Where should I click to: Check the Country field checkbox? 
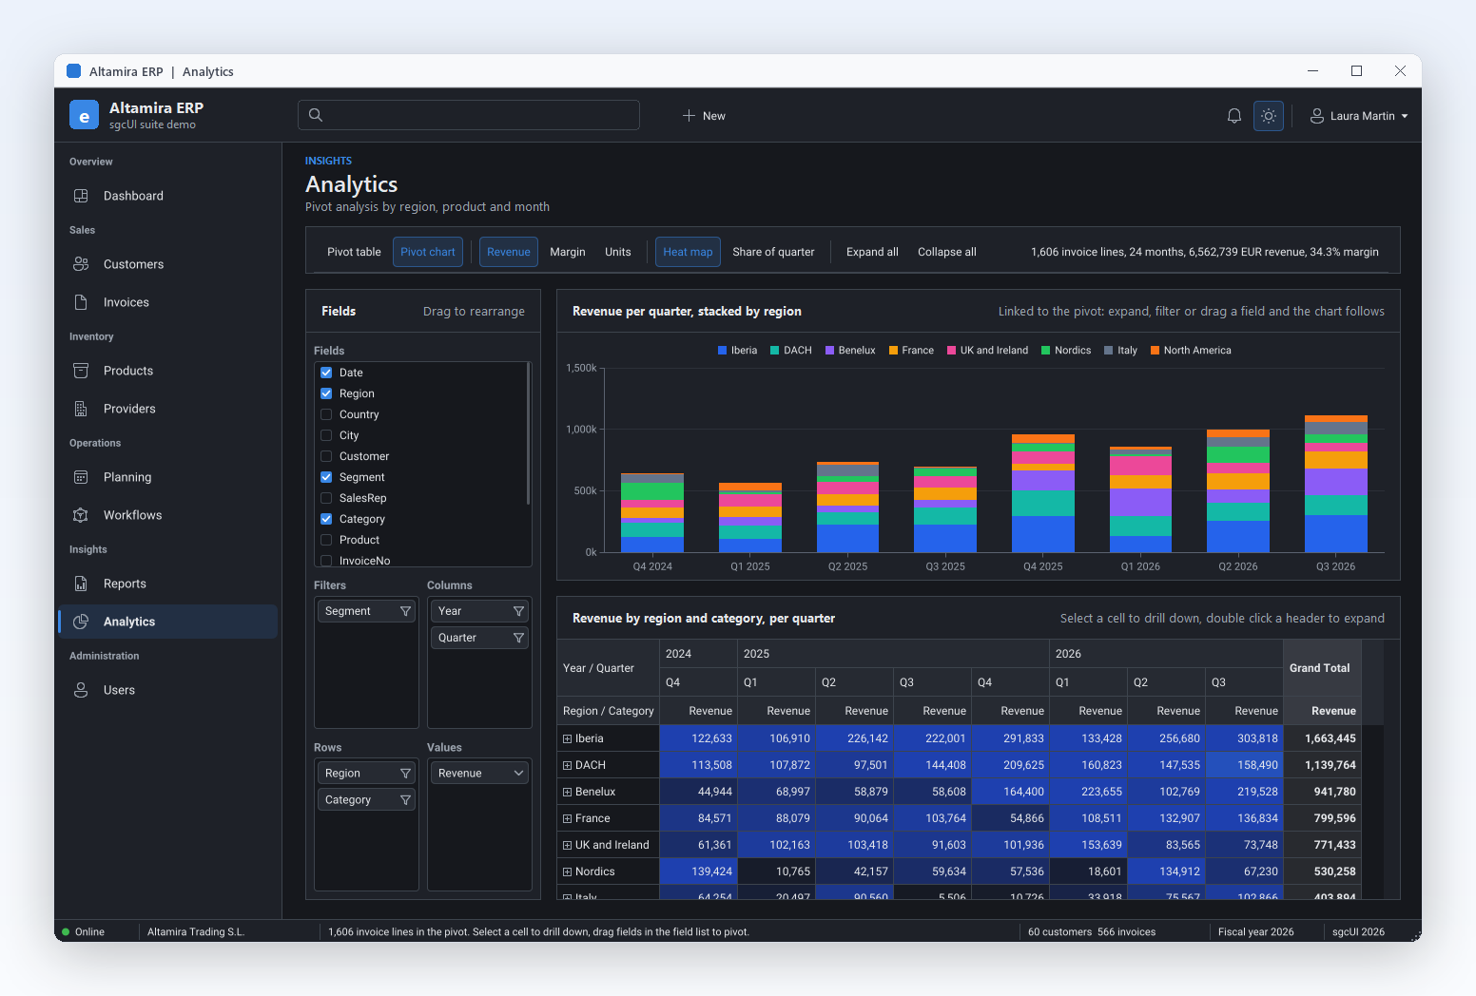click(326, 414)
